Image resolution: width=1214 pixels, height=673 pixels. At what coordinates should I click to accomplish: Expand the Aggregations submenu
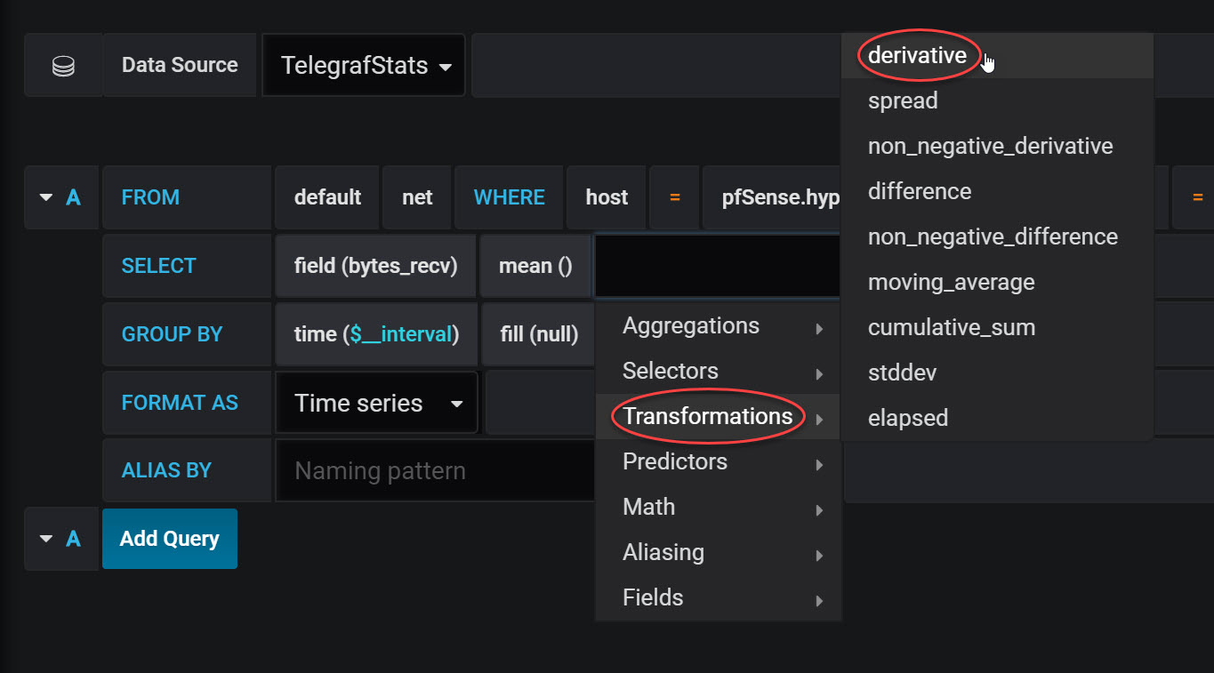719,326
